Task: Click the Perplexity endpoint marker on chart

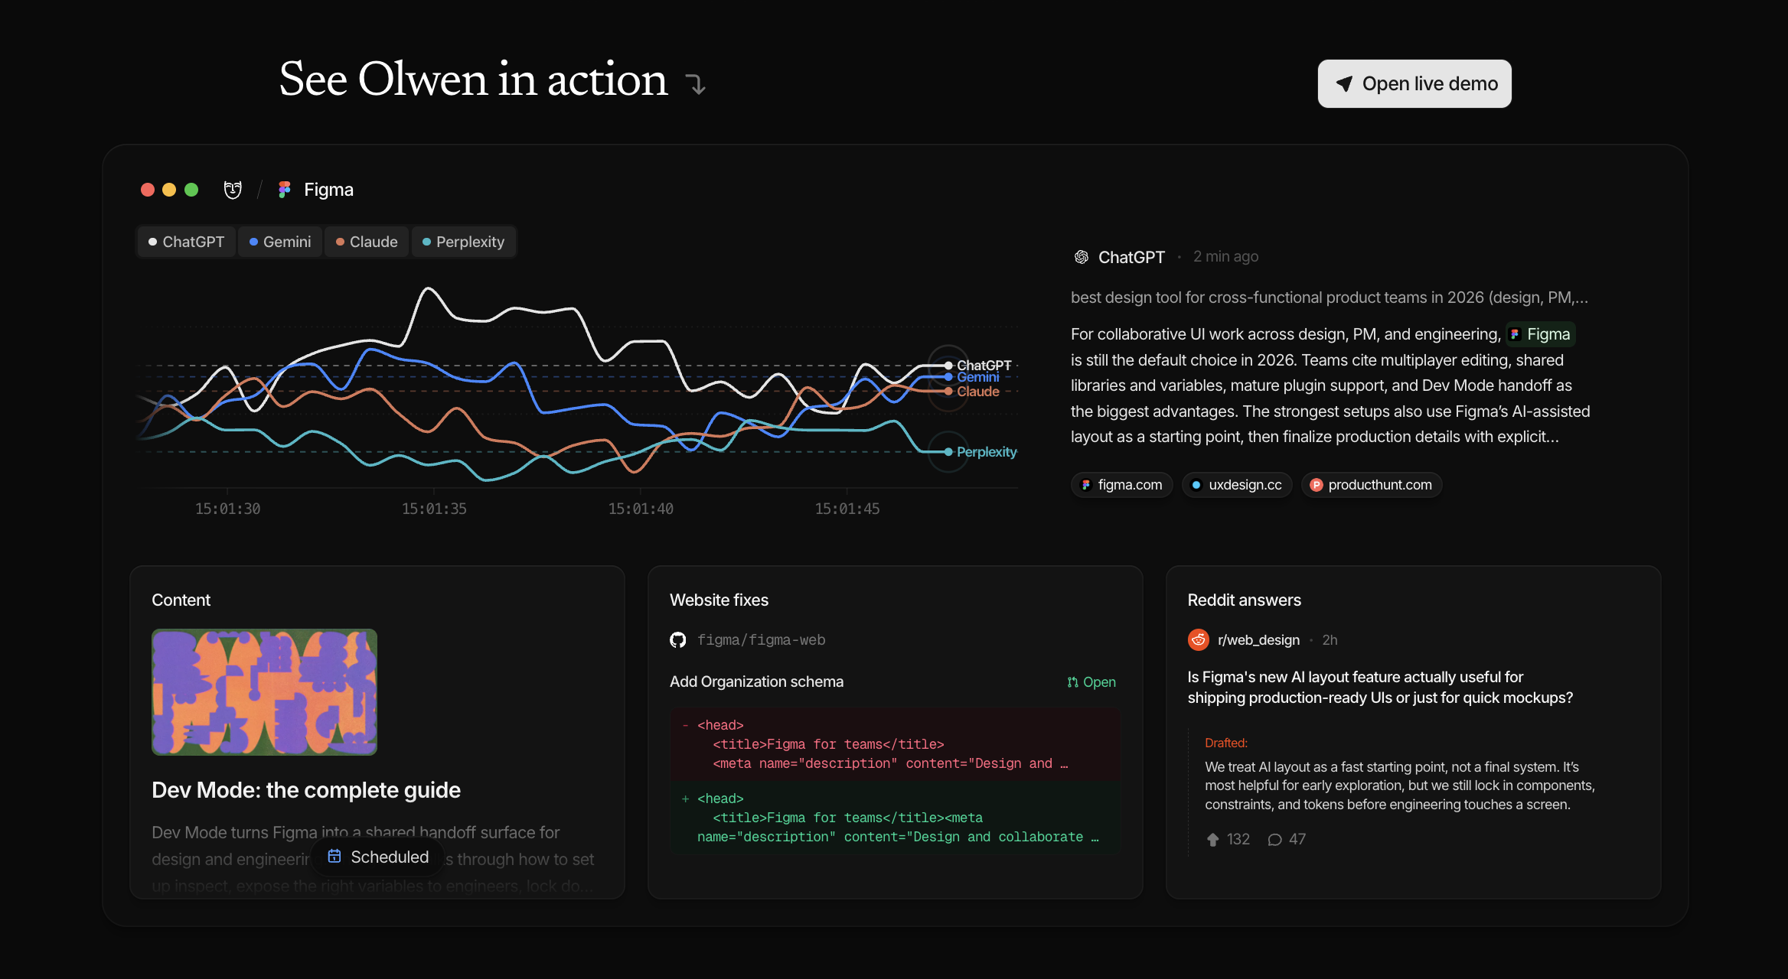Action: 948,452
